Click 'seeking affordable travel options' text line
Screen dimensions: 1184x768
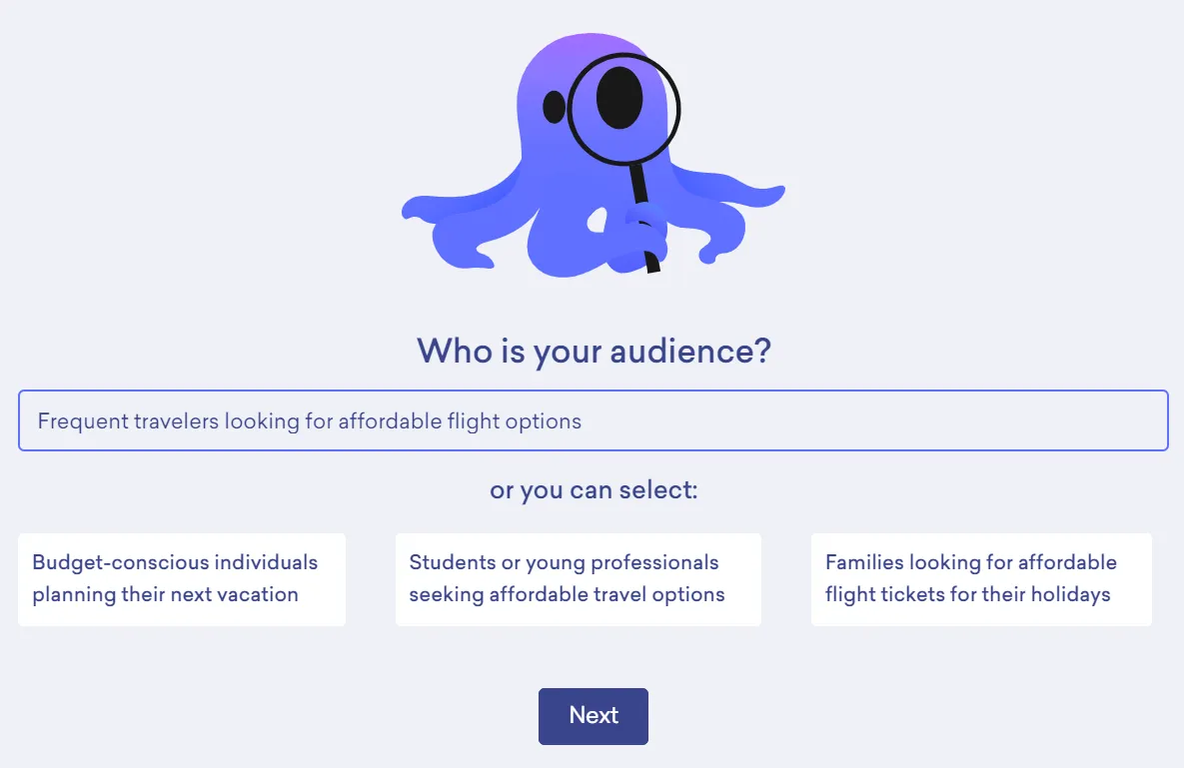pyautogui.click(x=568, y=594)
